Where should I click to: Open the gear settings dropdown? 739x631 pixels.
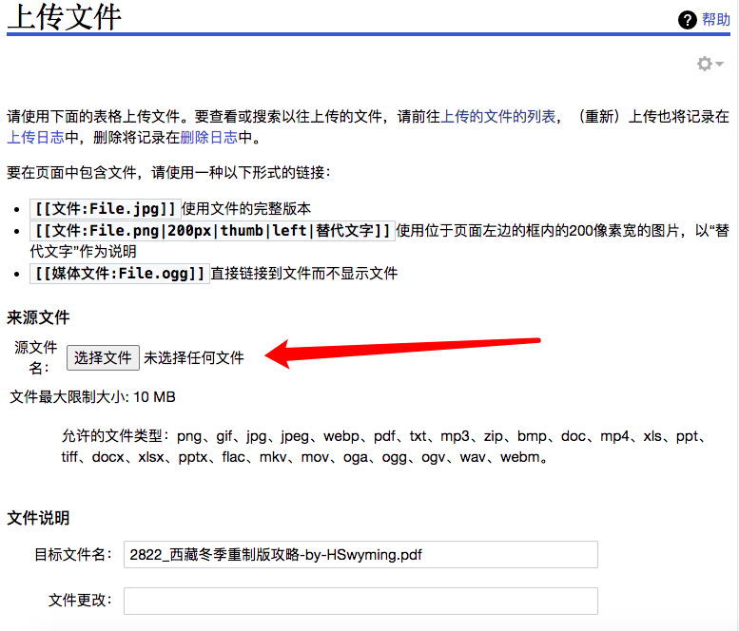pyautogui.click(x=710, y=64)
